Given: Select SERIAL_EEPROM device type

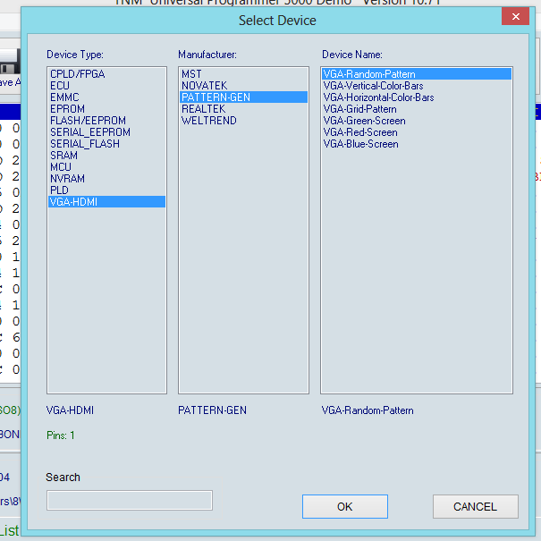Looking at the screenshot, I should (x=106, y=132).
